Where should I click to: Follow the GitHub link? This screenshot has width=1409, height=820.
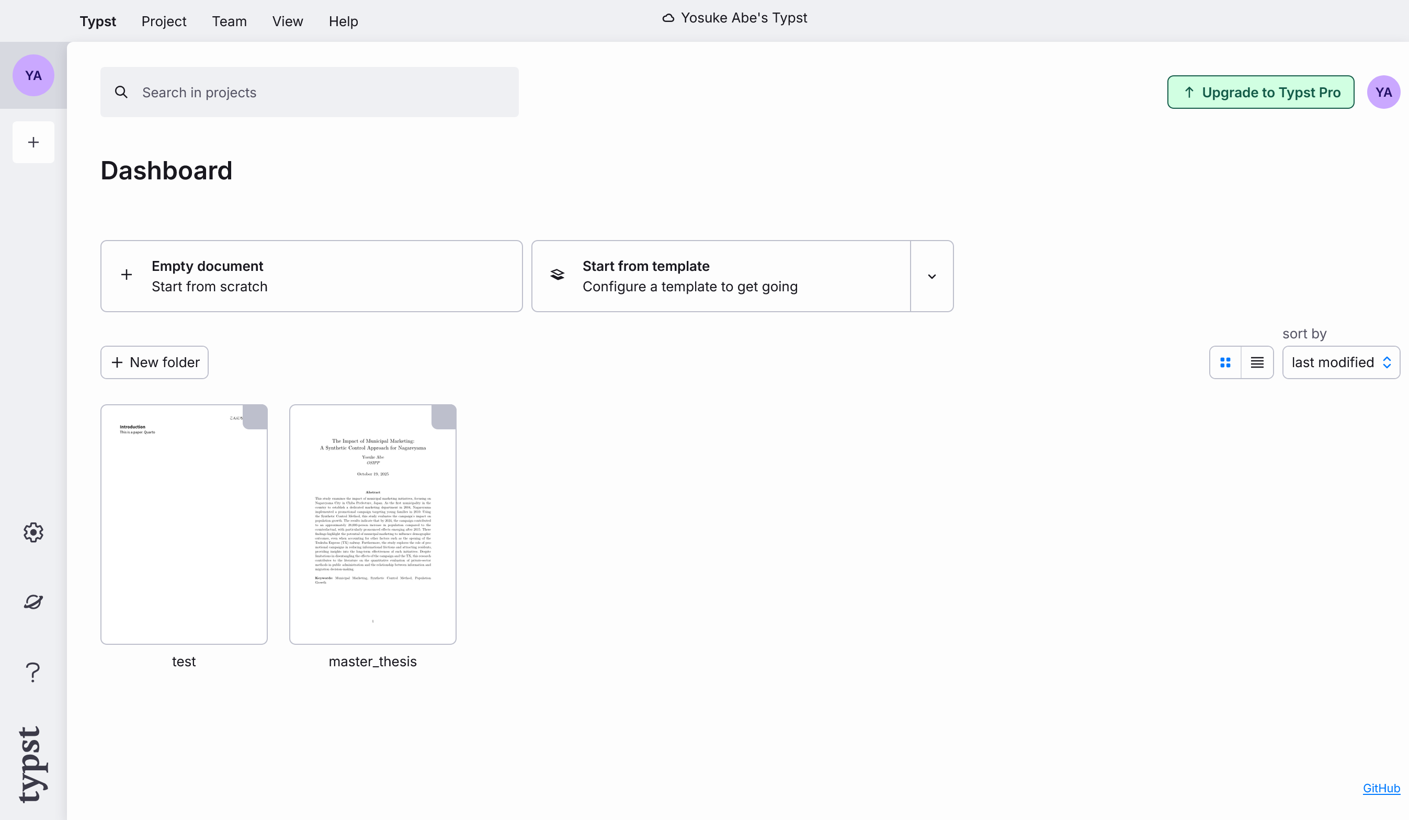[1380, 788]
